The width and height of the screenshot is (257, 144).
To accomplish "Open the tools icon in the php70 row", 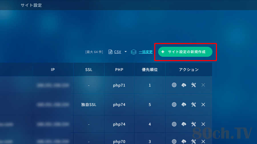I will click(x=194, y=141).
